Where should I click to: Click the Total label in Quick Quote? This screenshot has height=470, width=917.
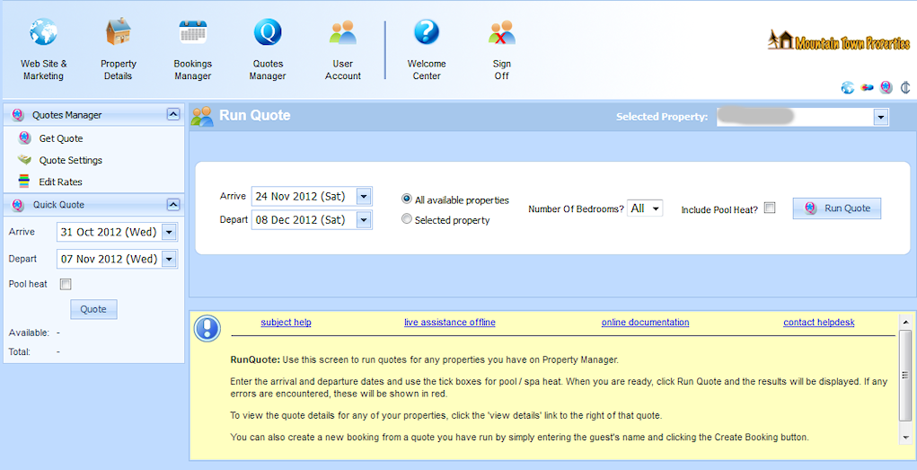19,351
